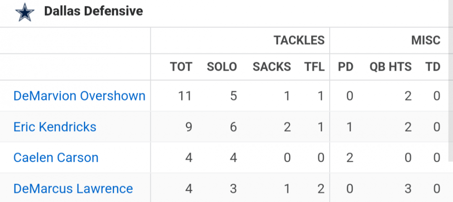453x202 pixels.
Task: Select DeMarcus Lawrence's QB hits value 3
Action: (408, 188)
